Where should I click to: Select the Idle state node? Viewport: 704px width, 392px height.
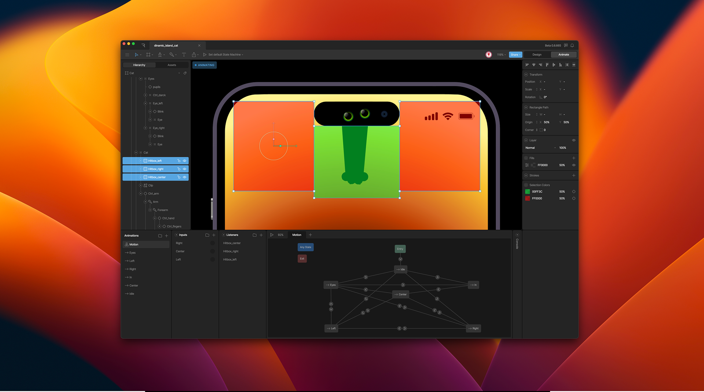click(x=401, y=270)
